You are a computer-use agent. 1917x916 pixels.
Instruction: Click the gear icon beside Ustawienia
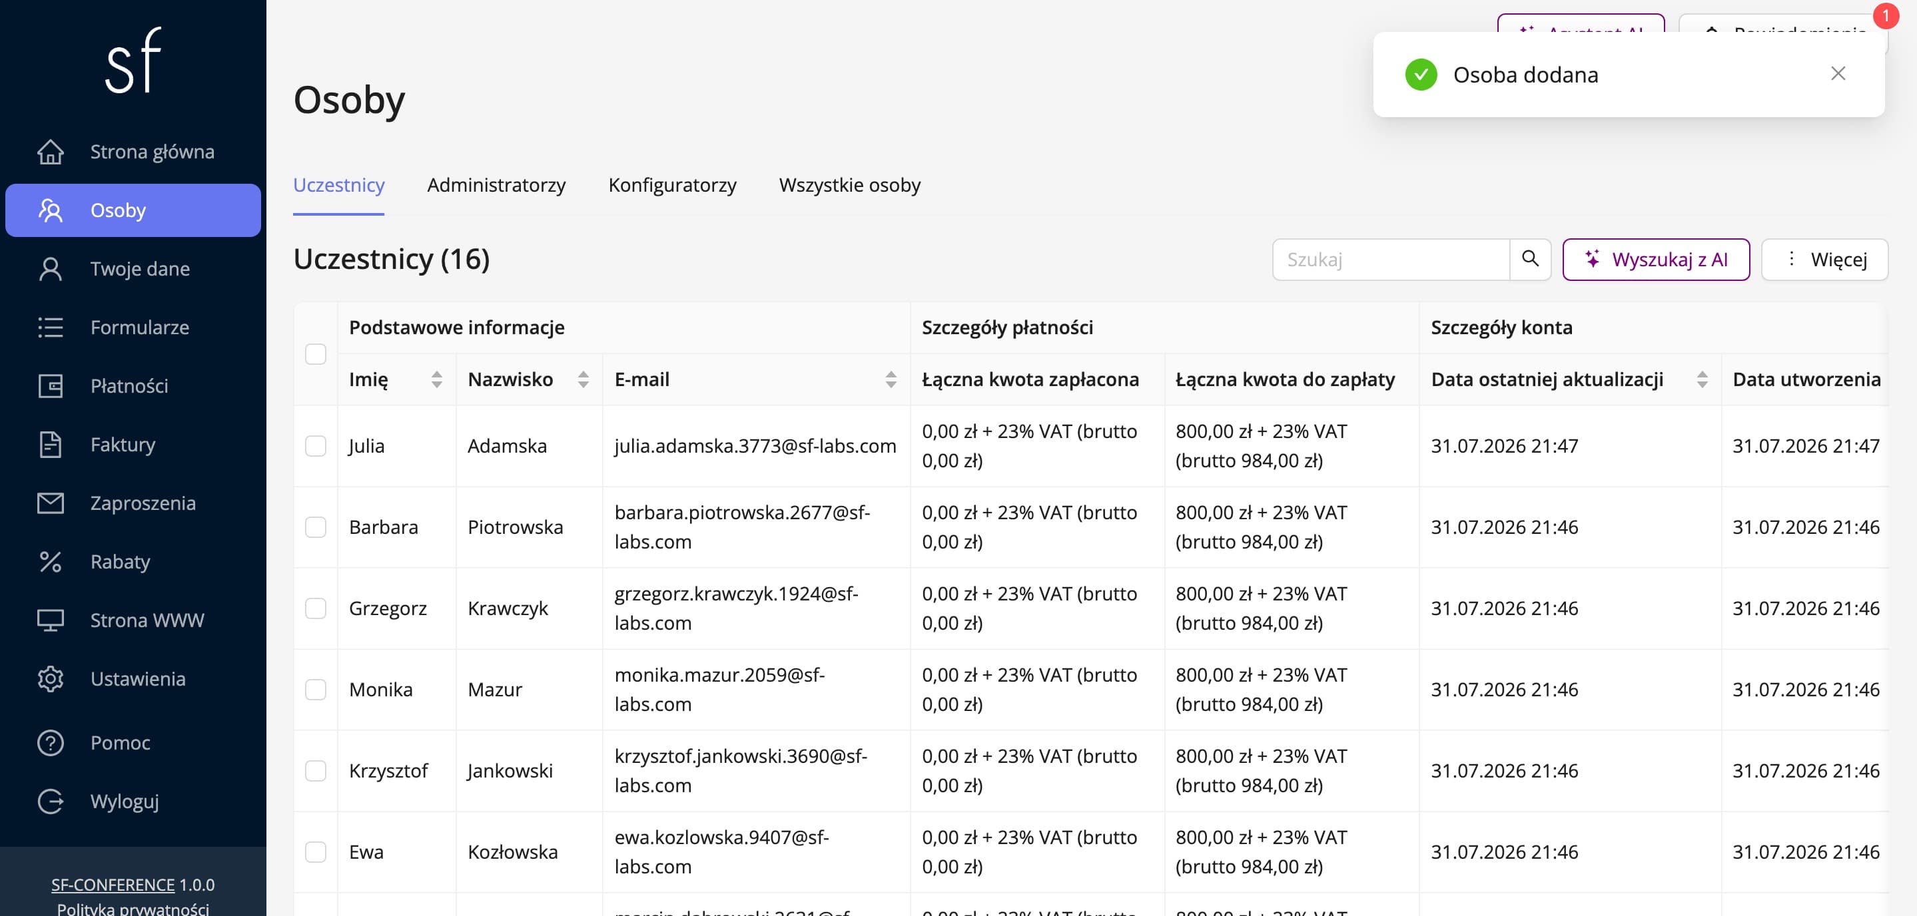tap(51, 679)
